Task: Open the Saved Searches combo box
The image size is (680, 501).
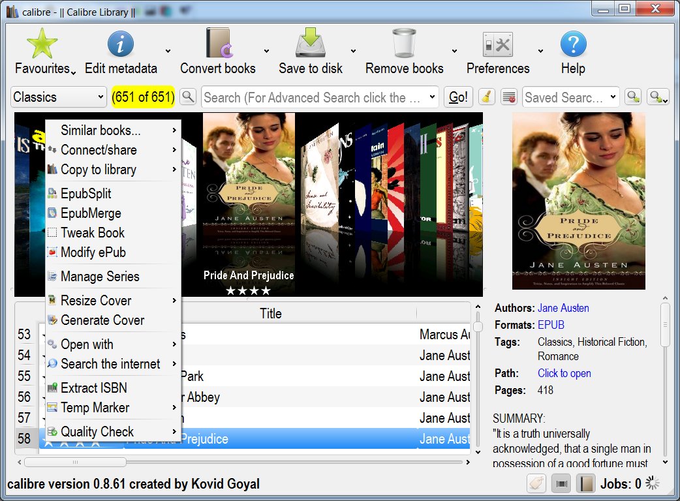Action: tap(571, 97)
